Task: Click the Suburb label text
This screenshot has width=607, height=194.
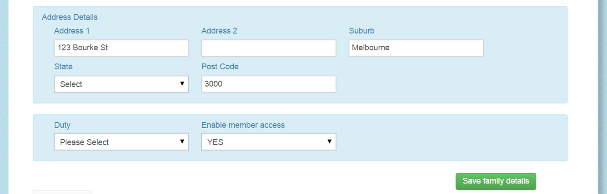Action: (x=361, y=31)
